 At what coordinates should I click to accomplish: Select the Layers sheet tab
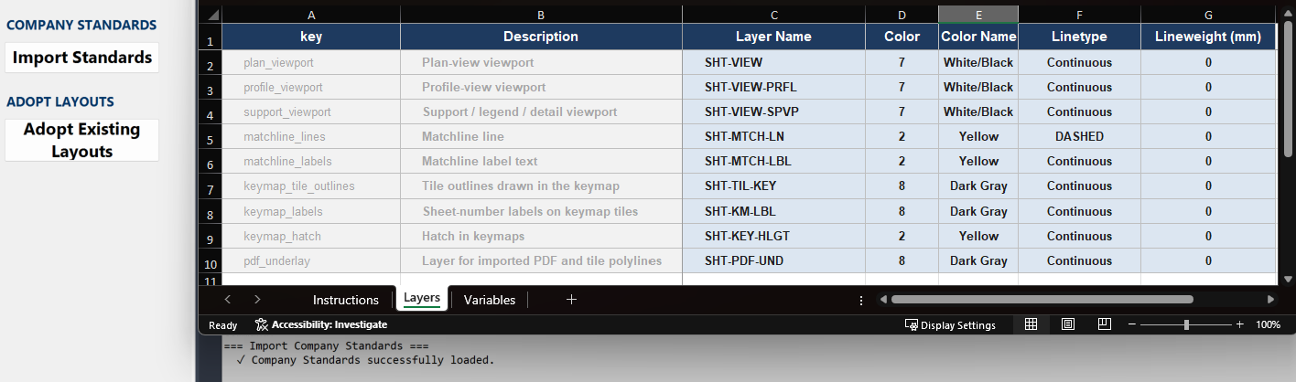tap(422, 299)
